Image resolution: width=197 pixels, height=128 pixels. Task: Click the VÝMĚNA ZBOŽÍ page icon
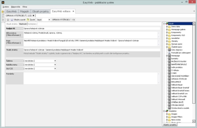[x=169, y=102]
